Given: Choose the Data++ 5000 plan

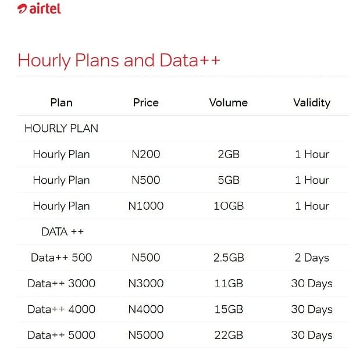Looking at the screenshot, I should (x=62, y=335).
